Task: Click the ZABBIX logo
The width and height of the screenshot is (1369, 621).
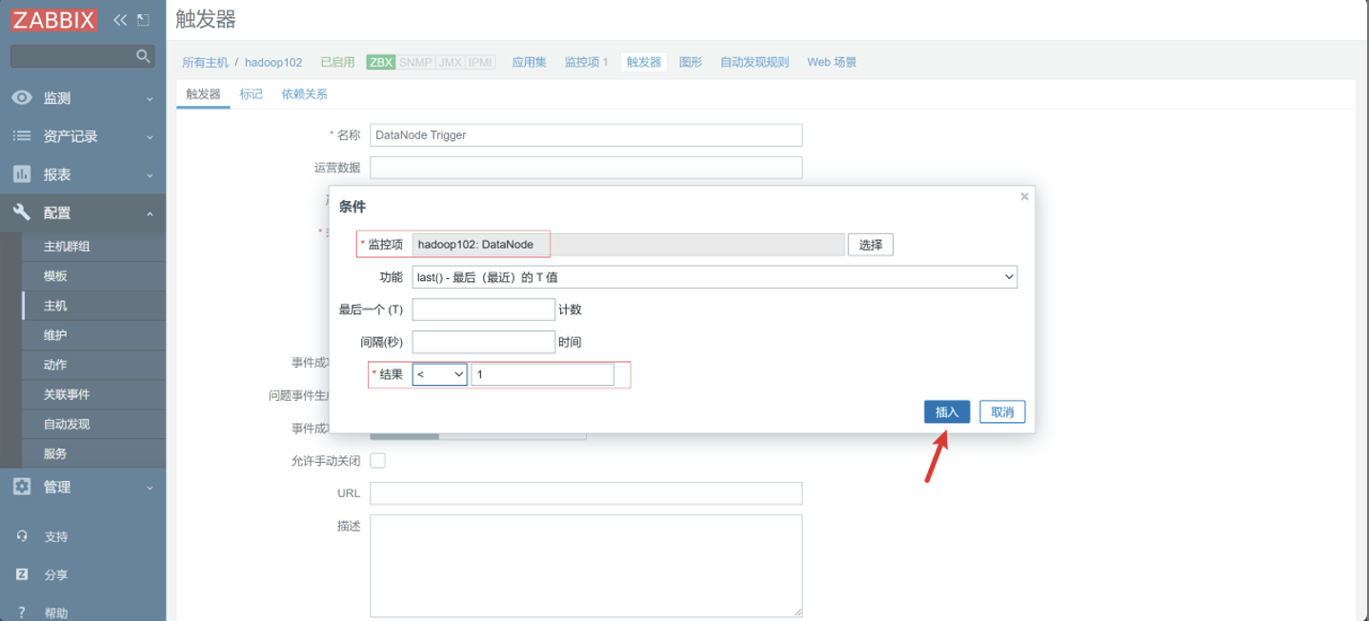Action: click(x=54, y=19)
